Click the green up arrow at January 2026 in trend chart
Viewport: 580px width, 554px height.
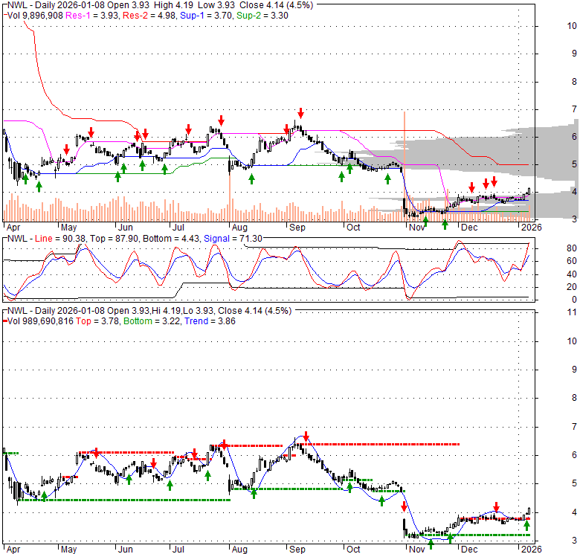pos(526,526)
